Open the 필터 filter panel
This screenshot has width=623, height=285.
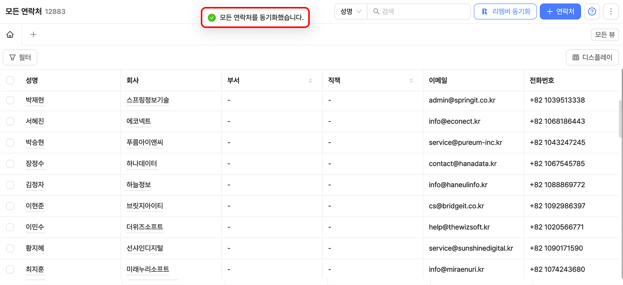[20, 57]
